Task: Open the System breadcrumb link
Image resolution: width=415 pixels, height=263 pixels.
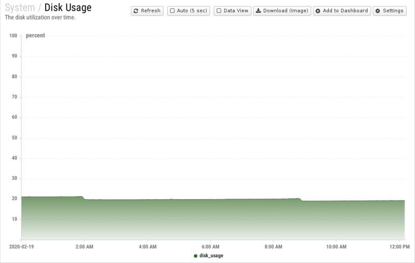Action: click(x=20, y=7)
